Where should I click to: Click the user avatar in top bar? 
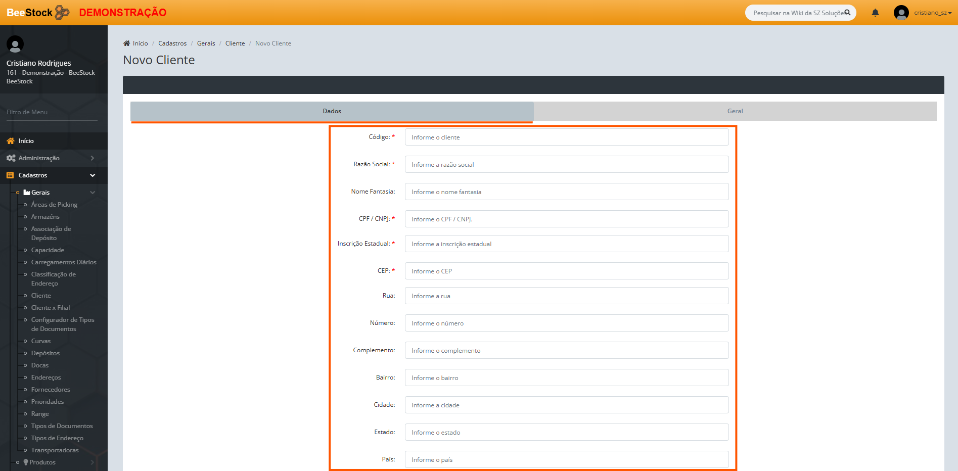click(901, 13)
